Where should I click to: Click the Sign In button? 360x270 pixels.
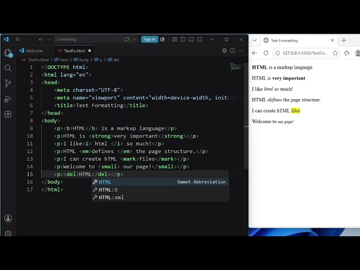(150, 39)
